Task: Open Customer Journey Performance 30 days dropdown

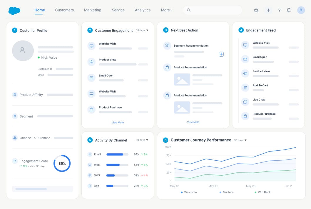Action: 240,140
